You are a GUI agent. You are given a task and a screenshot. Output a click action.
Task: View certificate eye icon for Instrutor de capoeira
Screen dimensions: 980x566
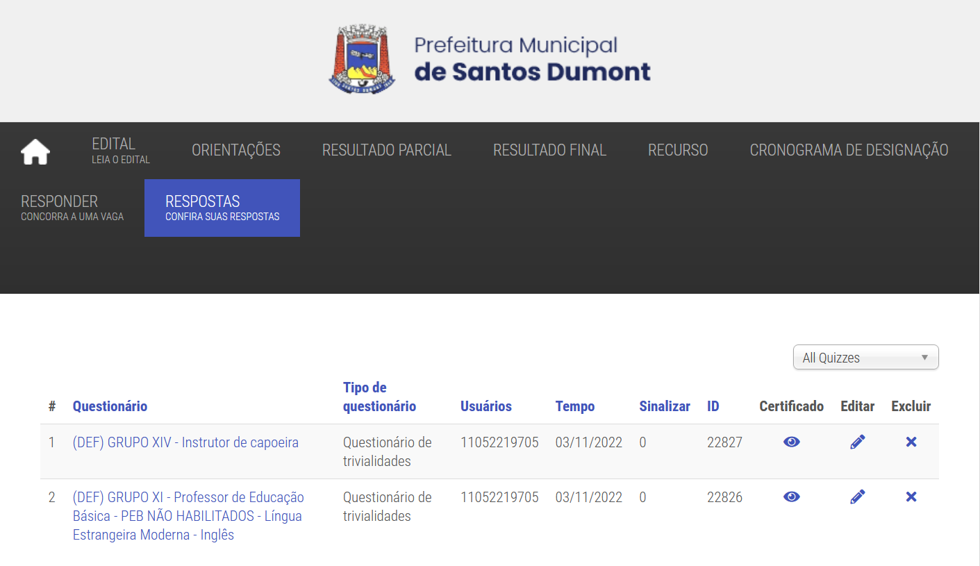coord(791,442)
